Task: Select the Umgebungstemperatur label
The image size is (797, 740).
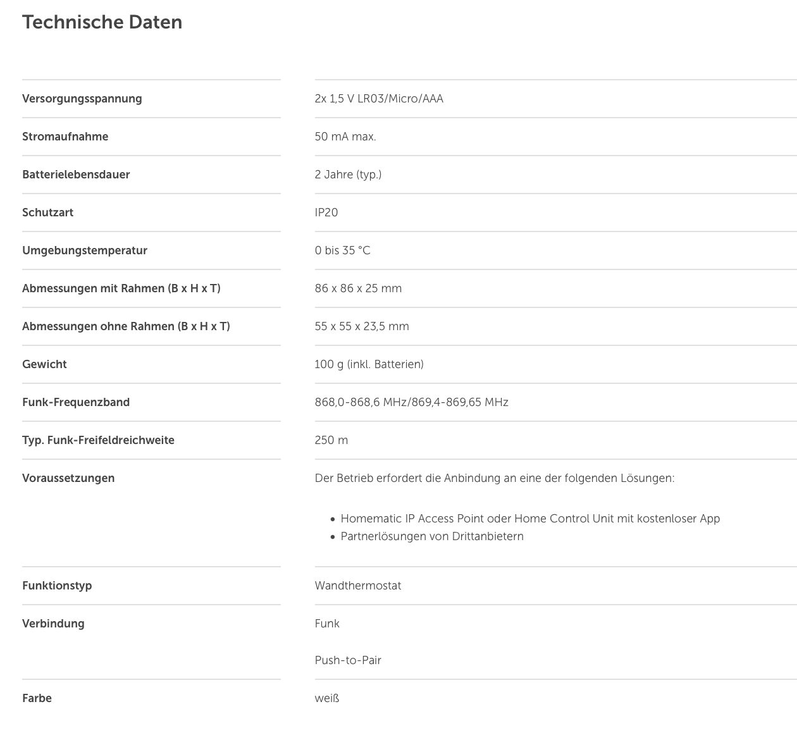Action: coord(85,250)
